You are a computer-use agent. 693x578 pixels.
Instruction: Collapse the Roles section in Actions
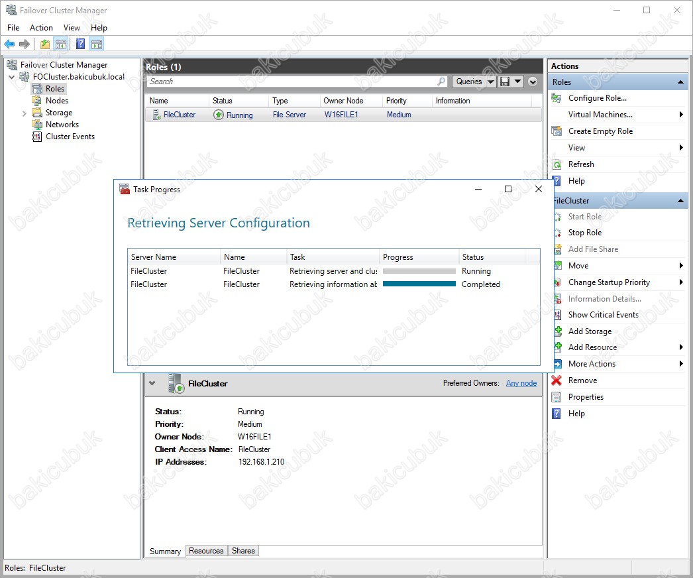point(680,82)
